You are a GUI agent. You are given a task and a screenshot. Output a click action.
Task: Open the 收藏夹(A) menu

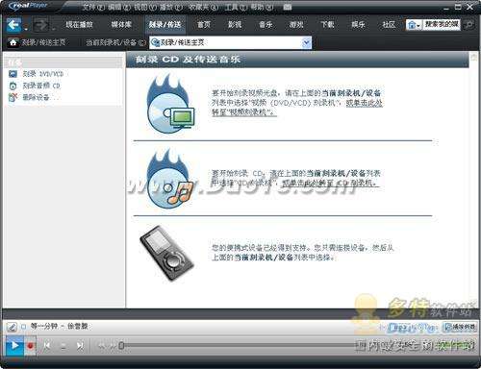click(203, 7)
